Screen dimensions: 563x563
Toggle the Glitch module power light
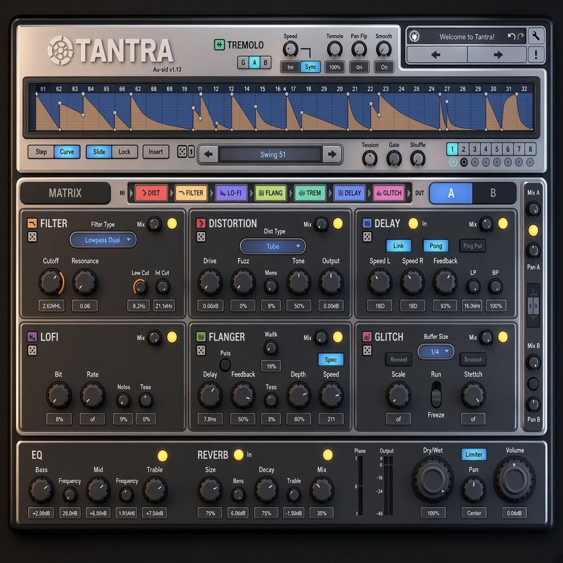503,337
